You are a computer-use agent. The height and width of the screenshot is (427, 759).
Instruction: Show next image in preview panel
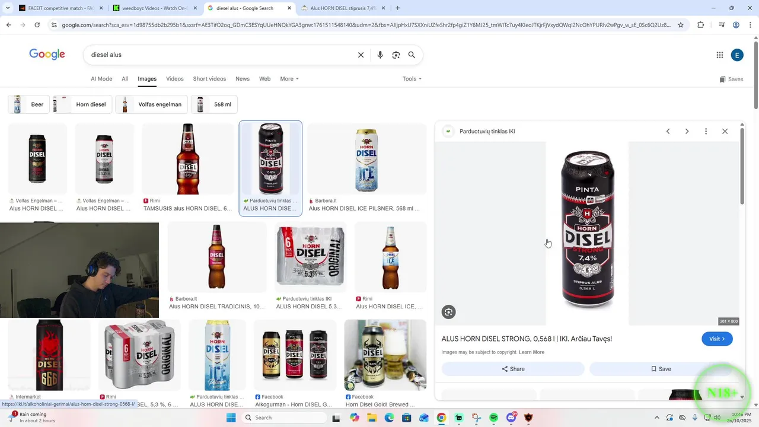coord(687,131)
